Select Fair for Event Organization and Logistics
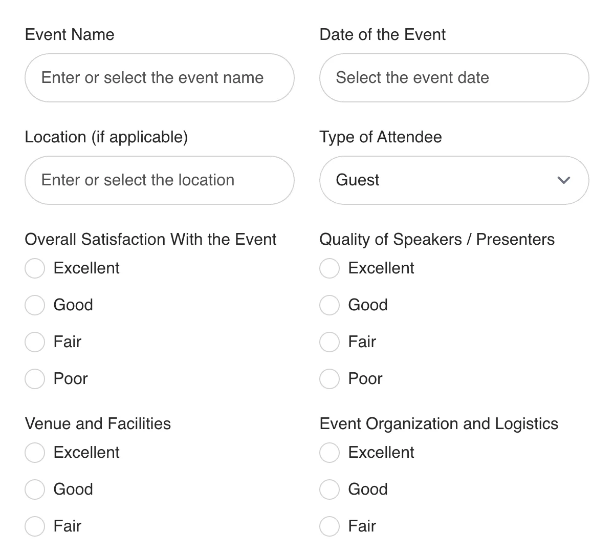 pos(329,526)
